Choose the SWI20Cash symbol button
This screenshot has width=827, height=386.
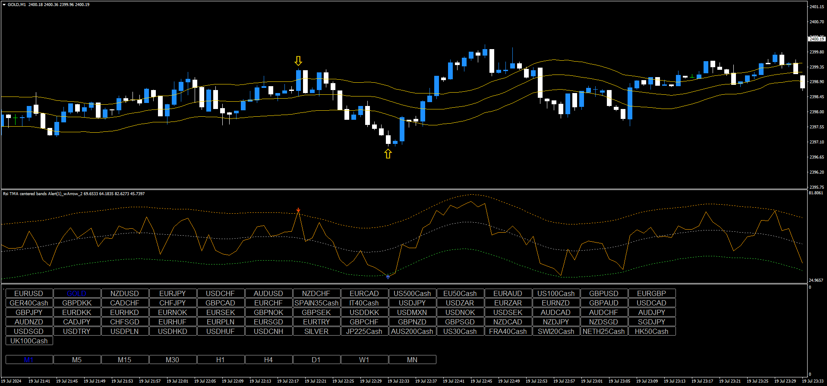[x=556, y=331]
